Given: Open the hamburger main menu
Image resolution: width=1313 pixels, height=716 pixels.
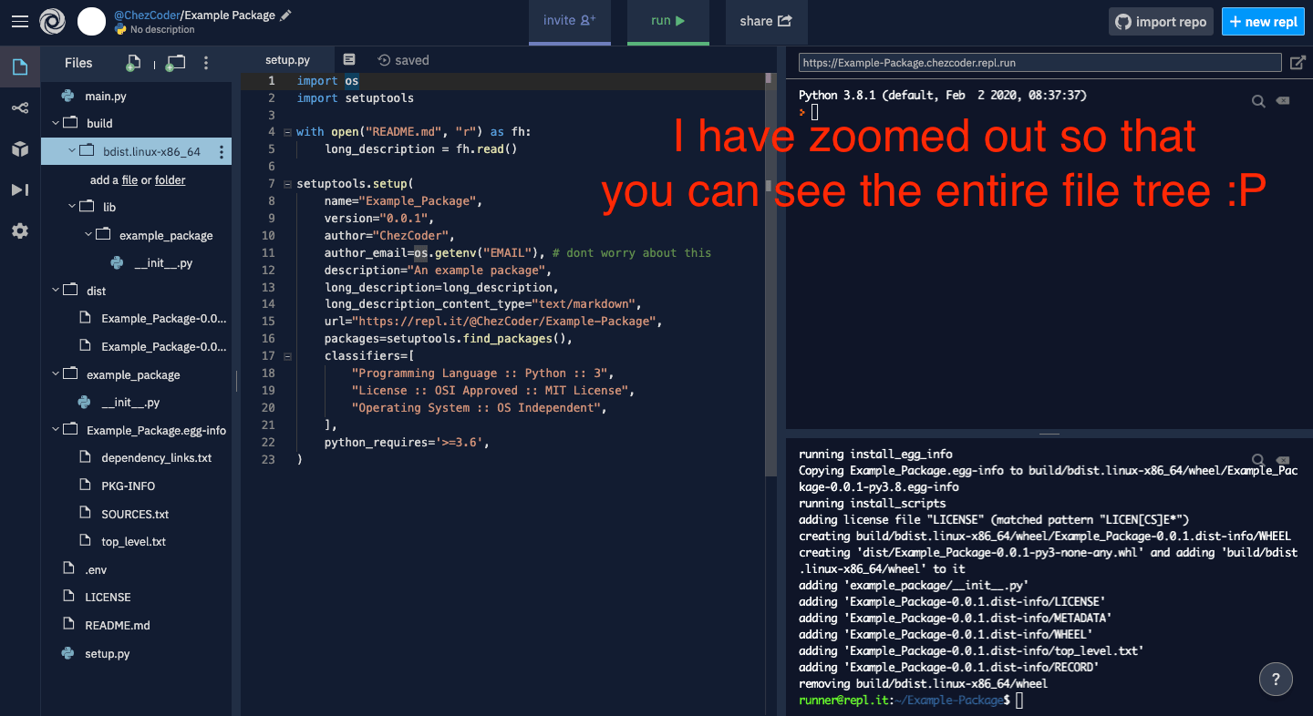Looking at the screenshot, I should 19,21.
